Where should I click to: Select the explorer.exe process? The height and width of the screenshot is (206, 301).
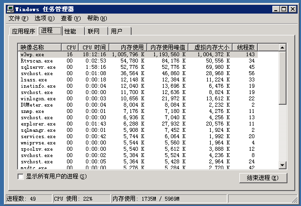point(138,124)
